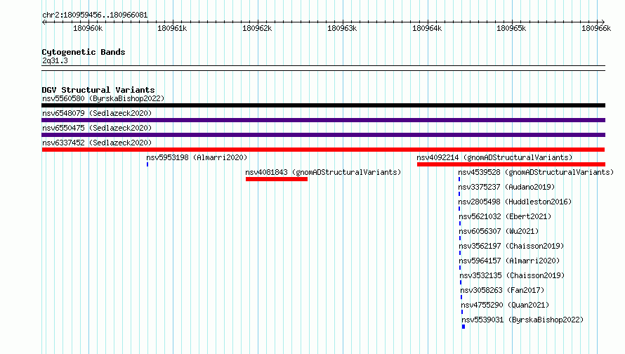The height and width of the screenshot is (354, 625).
Task: Click the blue nsv5539031 variant marker
Action: 463,327
